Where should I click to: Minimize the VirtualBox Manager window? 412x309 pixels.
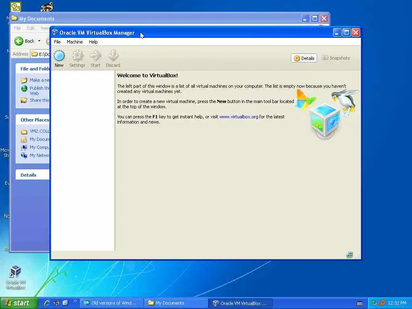coord(337,33)
